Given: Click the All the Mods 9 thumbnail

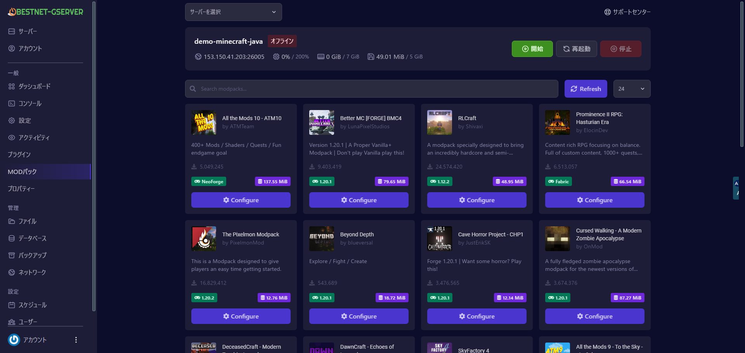Looking at the screenshot, I should point(558,348).
